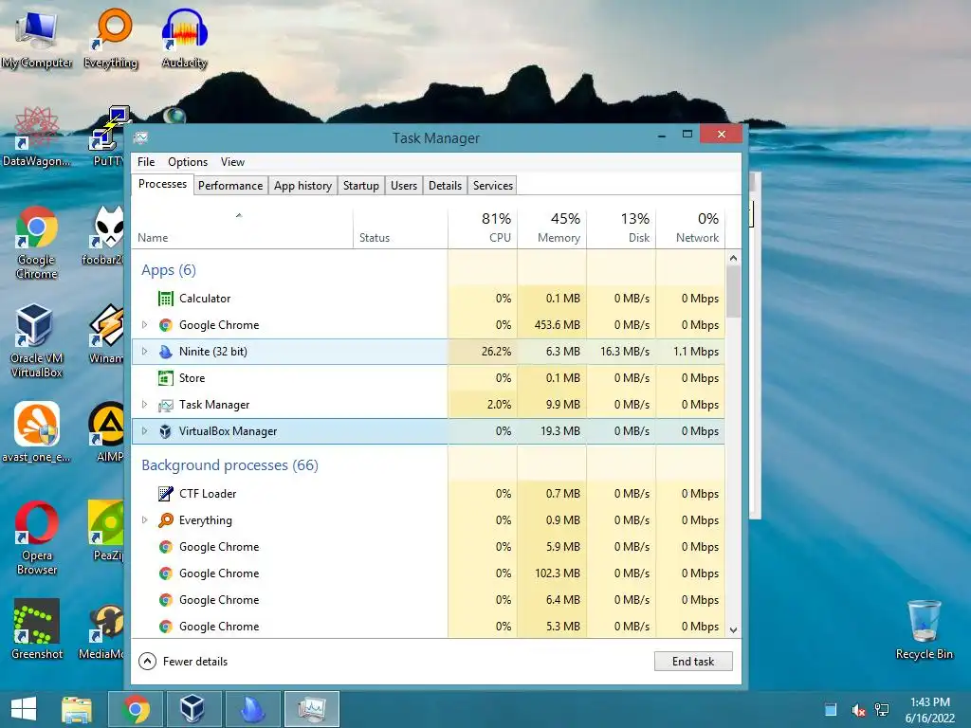
Task: Click the muted volume tray icon
Action: [858, 710]
